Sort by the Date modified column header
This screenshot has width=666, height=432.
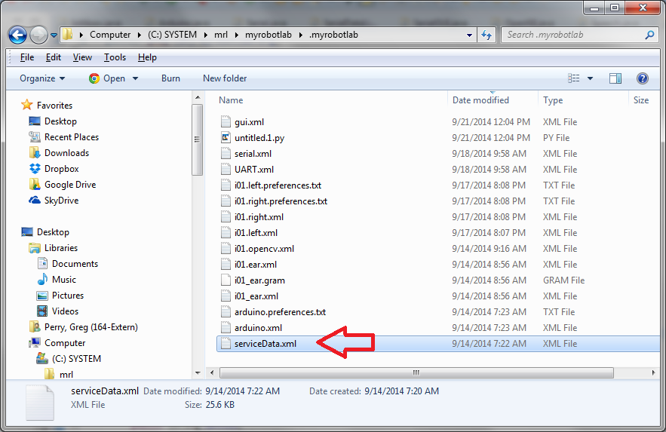[480, 100]
